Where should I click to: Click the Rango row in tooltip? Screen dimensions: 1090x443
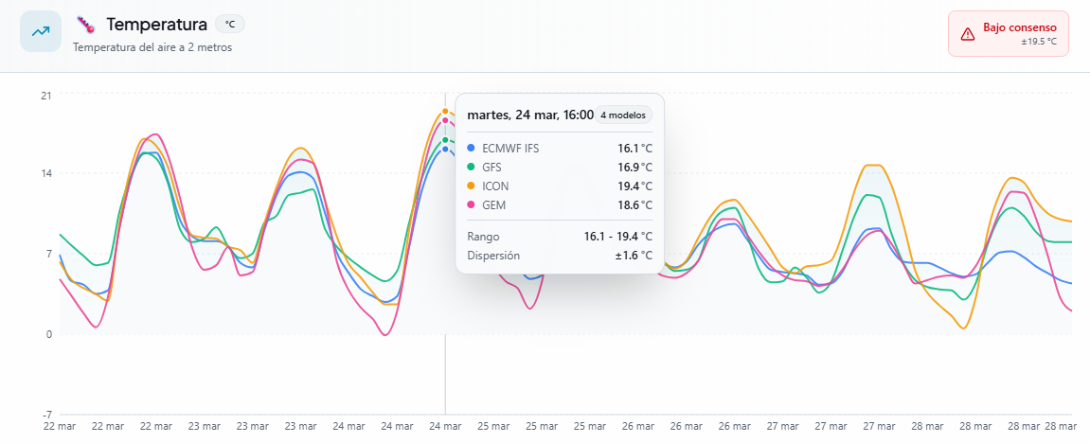(x=559, y=237)
